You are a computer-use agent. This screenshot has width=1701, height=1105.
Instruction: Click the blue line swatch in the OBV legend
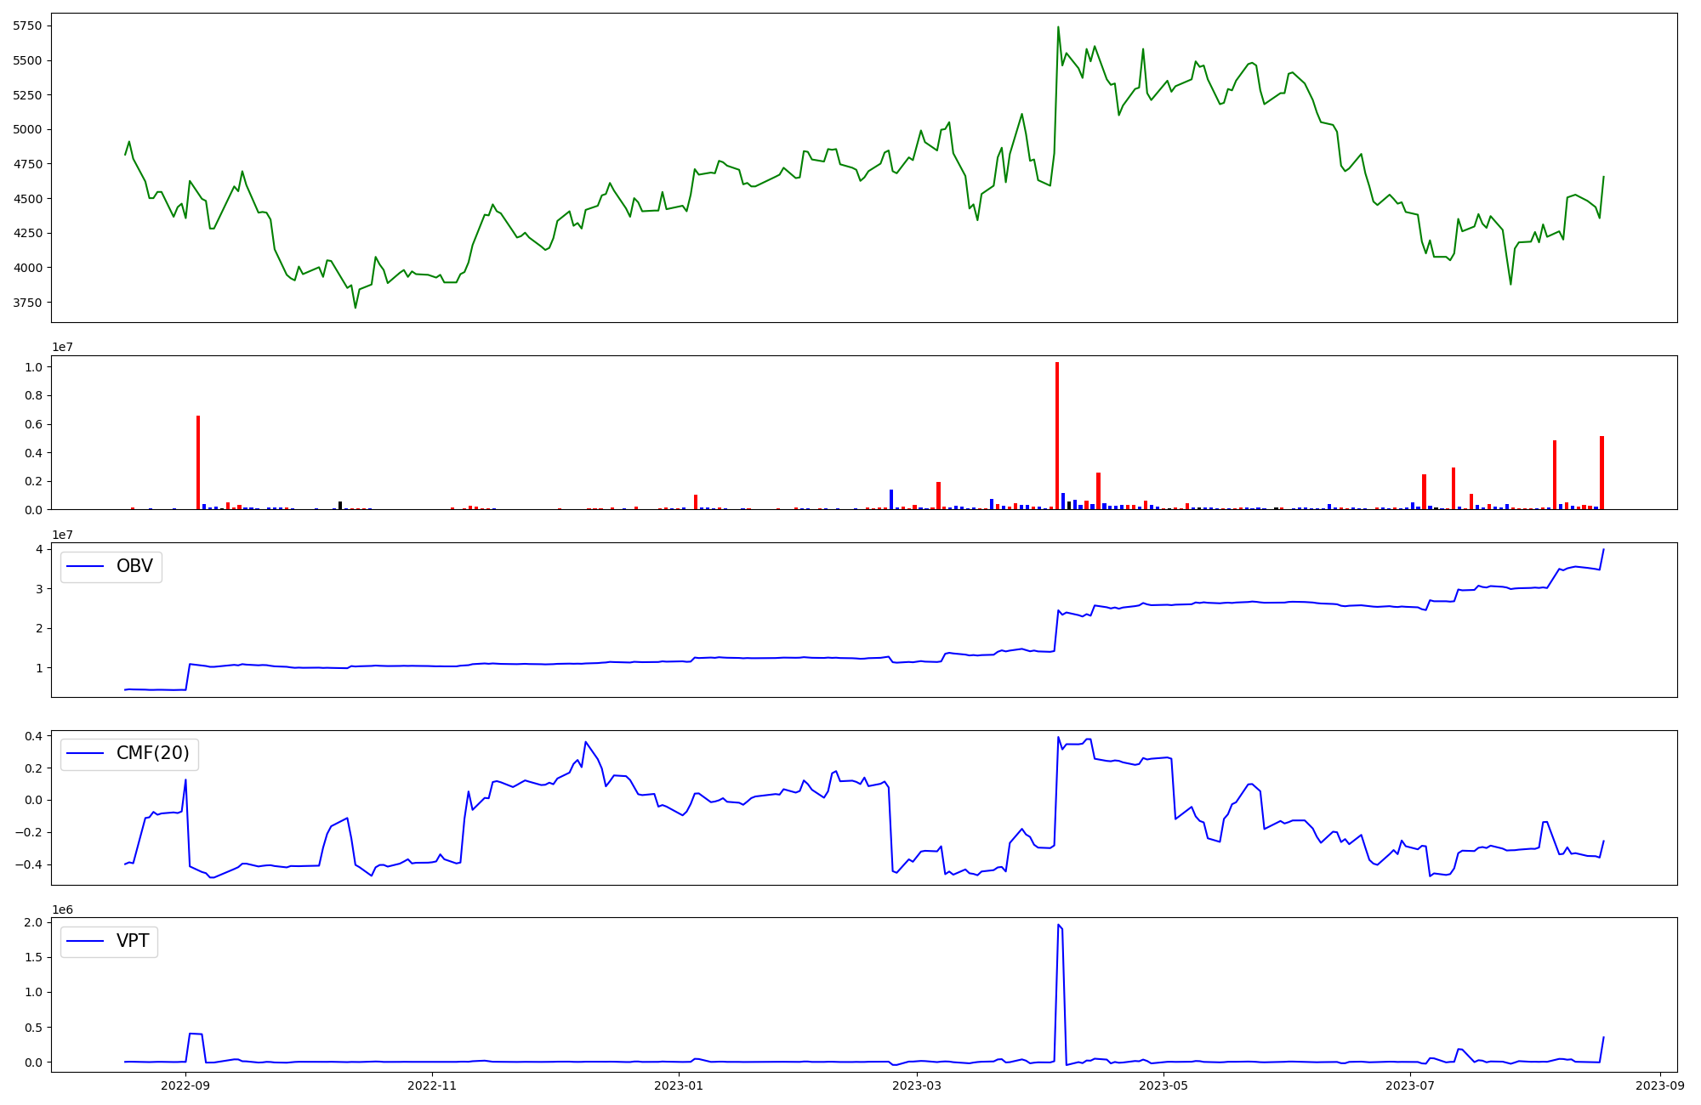pyautogui.click(x=85, y=567)
